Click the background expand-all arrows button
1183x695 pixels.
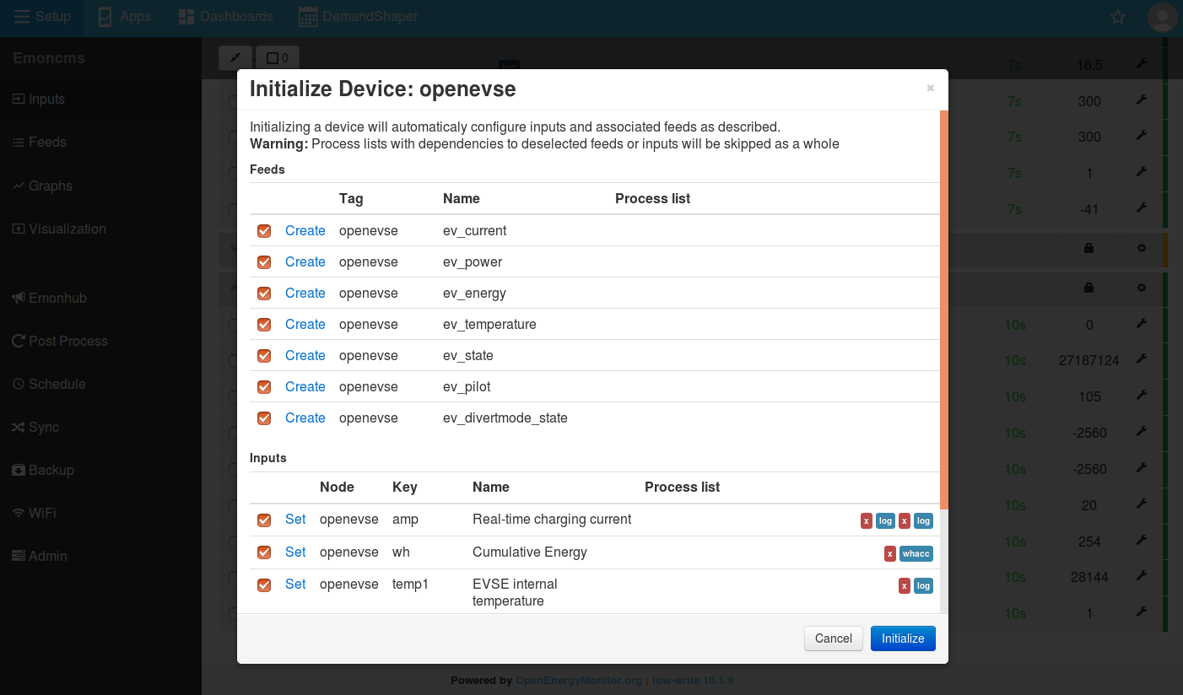coord(235,57)
